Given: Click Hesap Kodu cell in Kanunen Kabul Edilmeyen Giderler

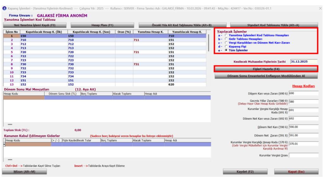Looking at the screenshot, I should coord(28,144).
